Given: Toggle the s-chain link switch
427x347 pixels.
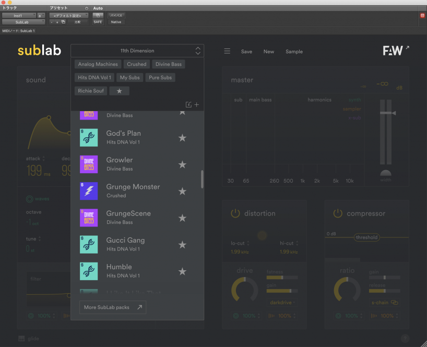Looking at the screenshot, I should pyautogui.click(x=394, y=302).
